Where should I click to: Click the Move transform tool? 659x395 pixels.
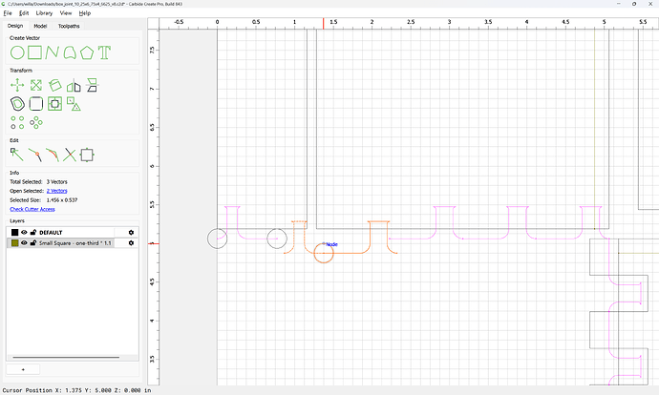tap(17, 85)
